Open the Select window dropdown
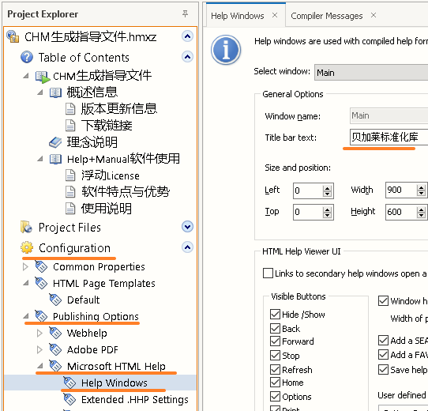 point(371,73)
